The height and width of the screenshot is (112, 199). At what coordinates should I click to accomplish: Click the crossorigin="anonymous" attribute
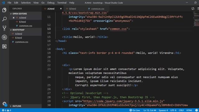pos(113,21)
